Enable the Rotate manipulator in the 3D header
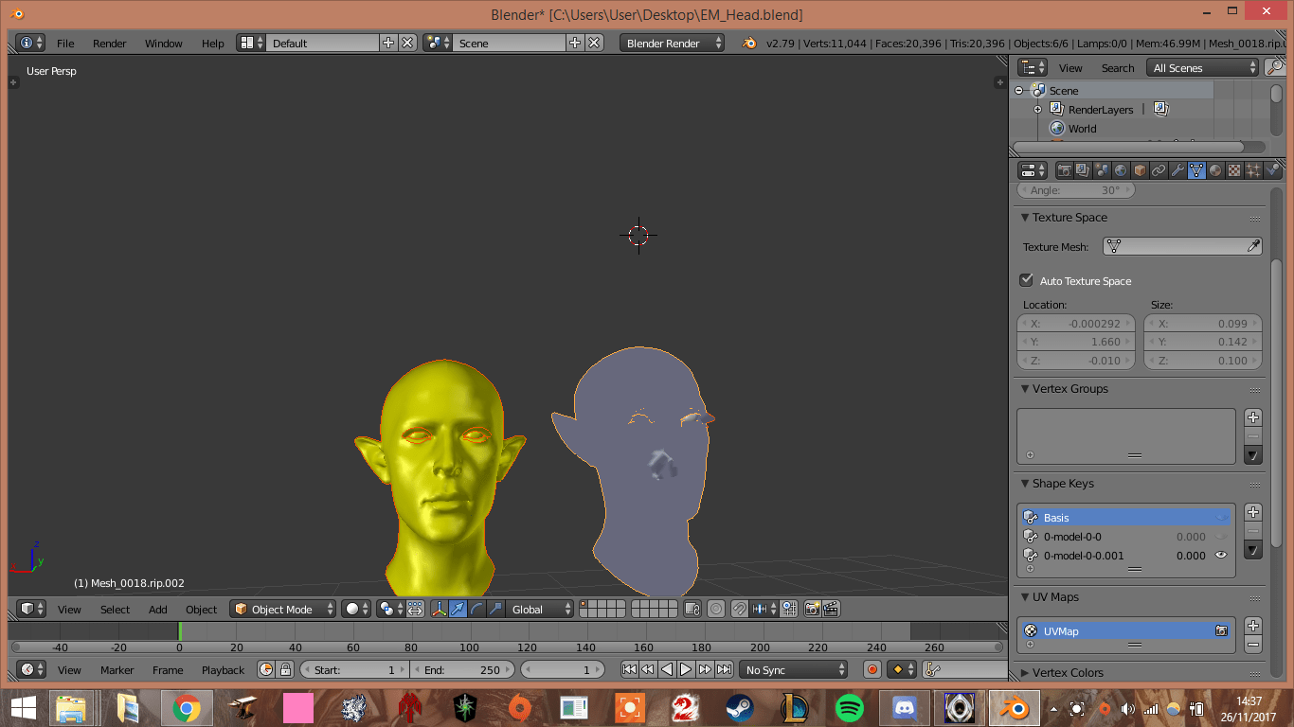The width and height of the screenshot is (1294, 727). [x=476, y=609]
